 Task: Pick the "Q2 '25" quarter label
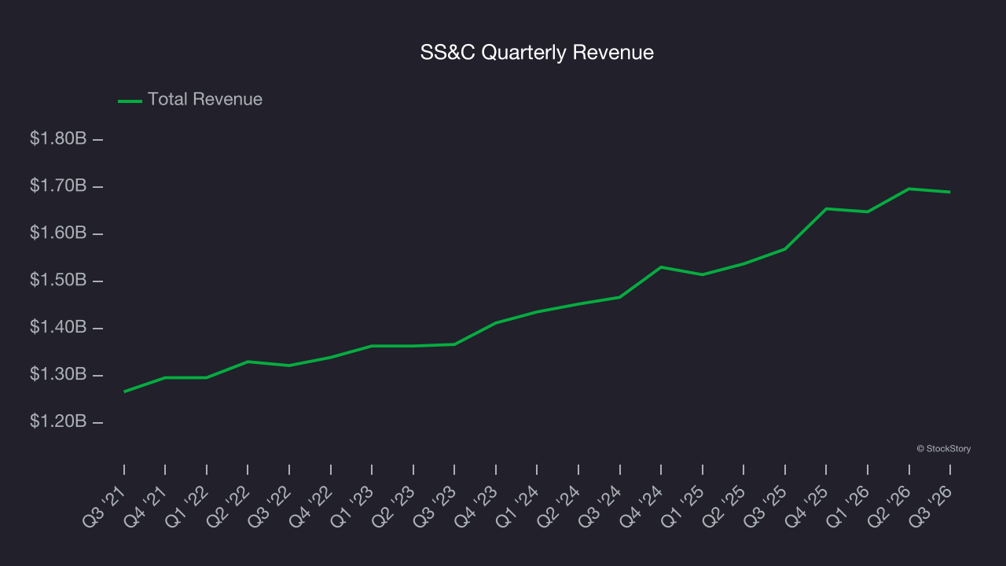724,505
